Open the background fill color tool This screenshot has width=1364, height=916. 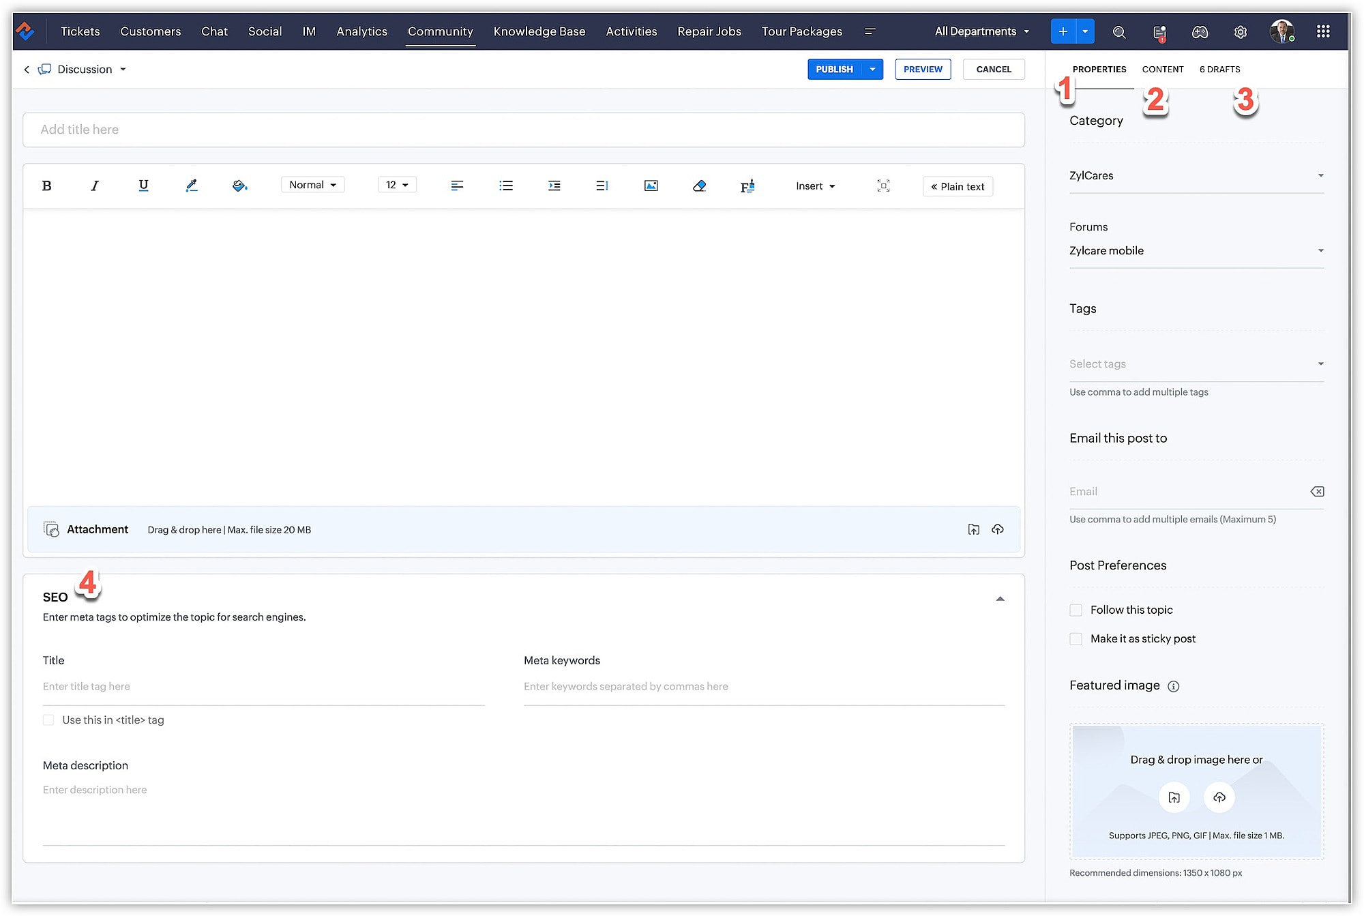[239, 186]
